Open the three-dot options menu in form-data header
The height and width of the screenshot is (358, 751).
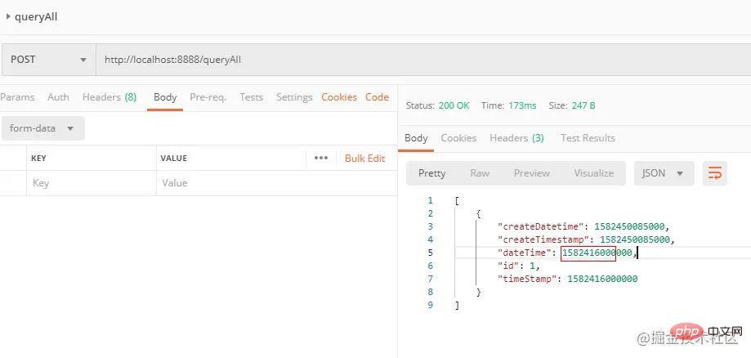click(x=320, y=158)
